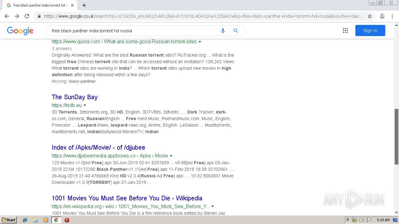Go to the Google logo homepage
Viewport: 399px width, 224px height.
click(20, 31)
